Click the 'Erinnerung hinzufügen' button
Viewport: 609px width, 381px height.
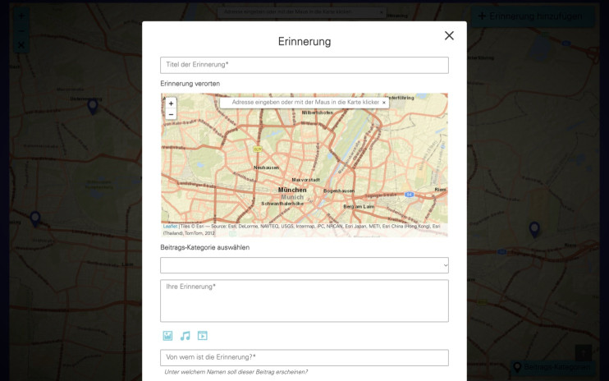coord(530,16)
